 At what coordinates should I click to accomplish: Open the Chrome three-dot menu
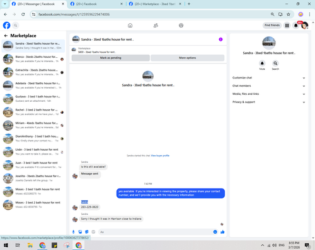[309, 14]
